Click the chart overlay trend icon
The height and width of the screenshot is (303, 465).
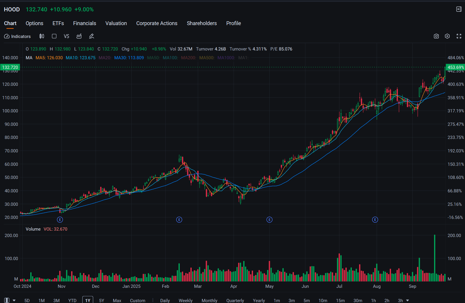click(x=79, y=36)
